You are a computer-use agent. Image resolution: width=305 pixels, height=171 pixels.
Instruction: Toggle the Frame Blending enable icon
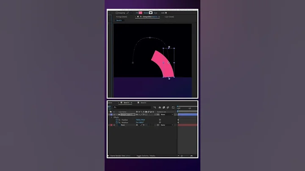(164, 107)
